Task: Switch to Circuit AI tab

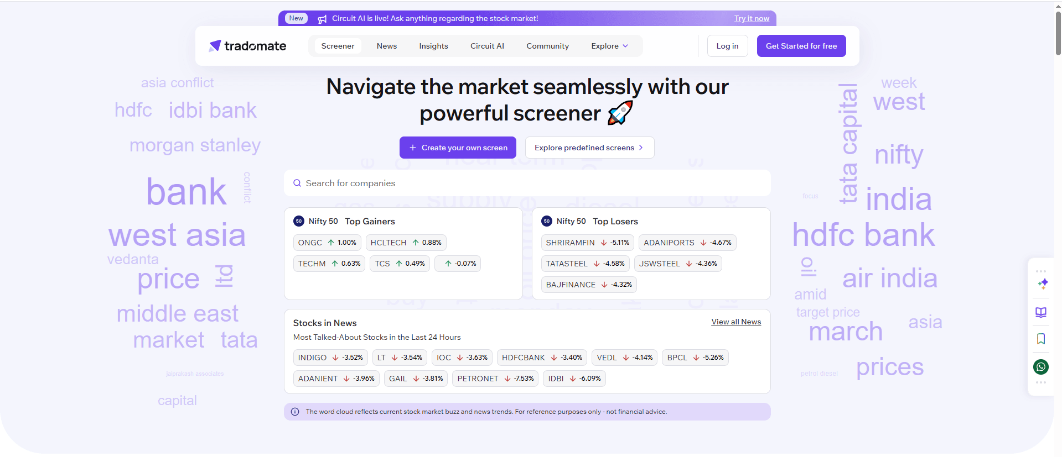Action: [487, 46]
